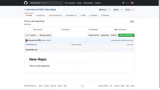
Task: Expand the Branch: master dropdown
Action: [x=31, y=35]
